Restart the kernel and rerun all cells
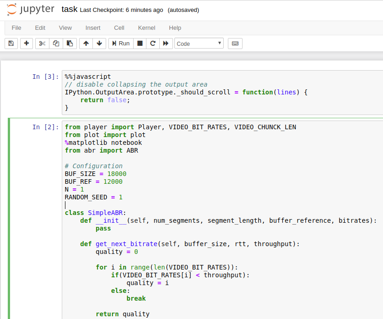 coord(166,44)
